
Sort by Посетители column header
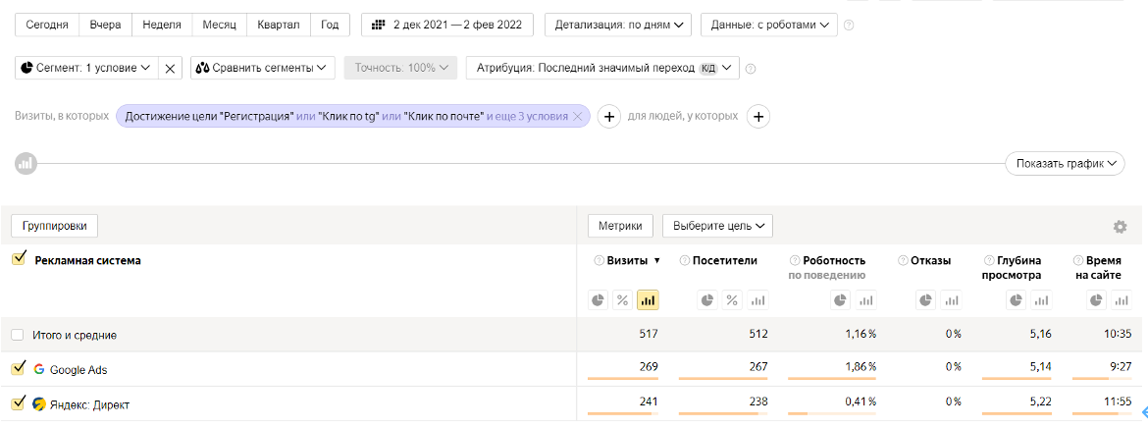[x=725, y=260]
